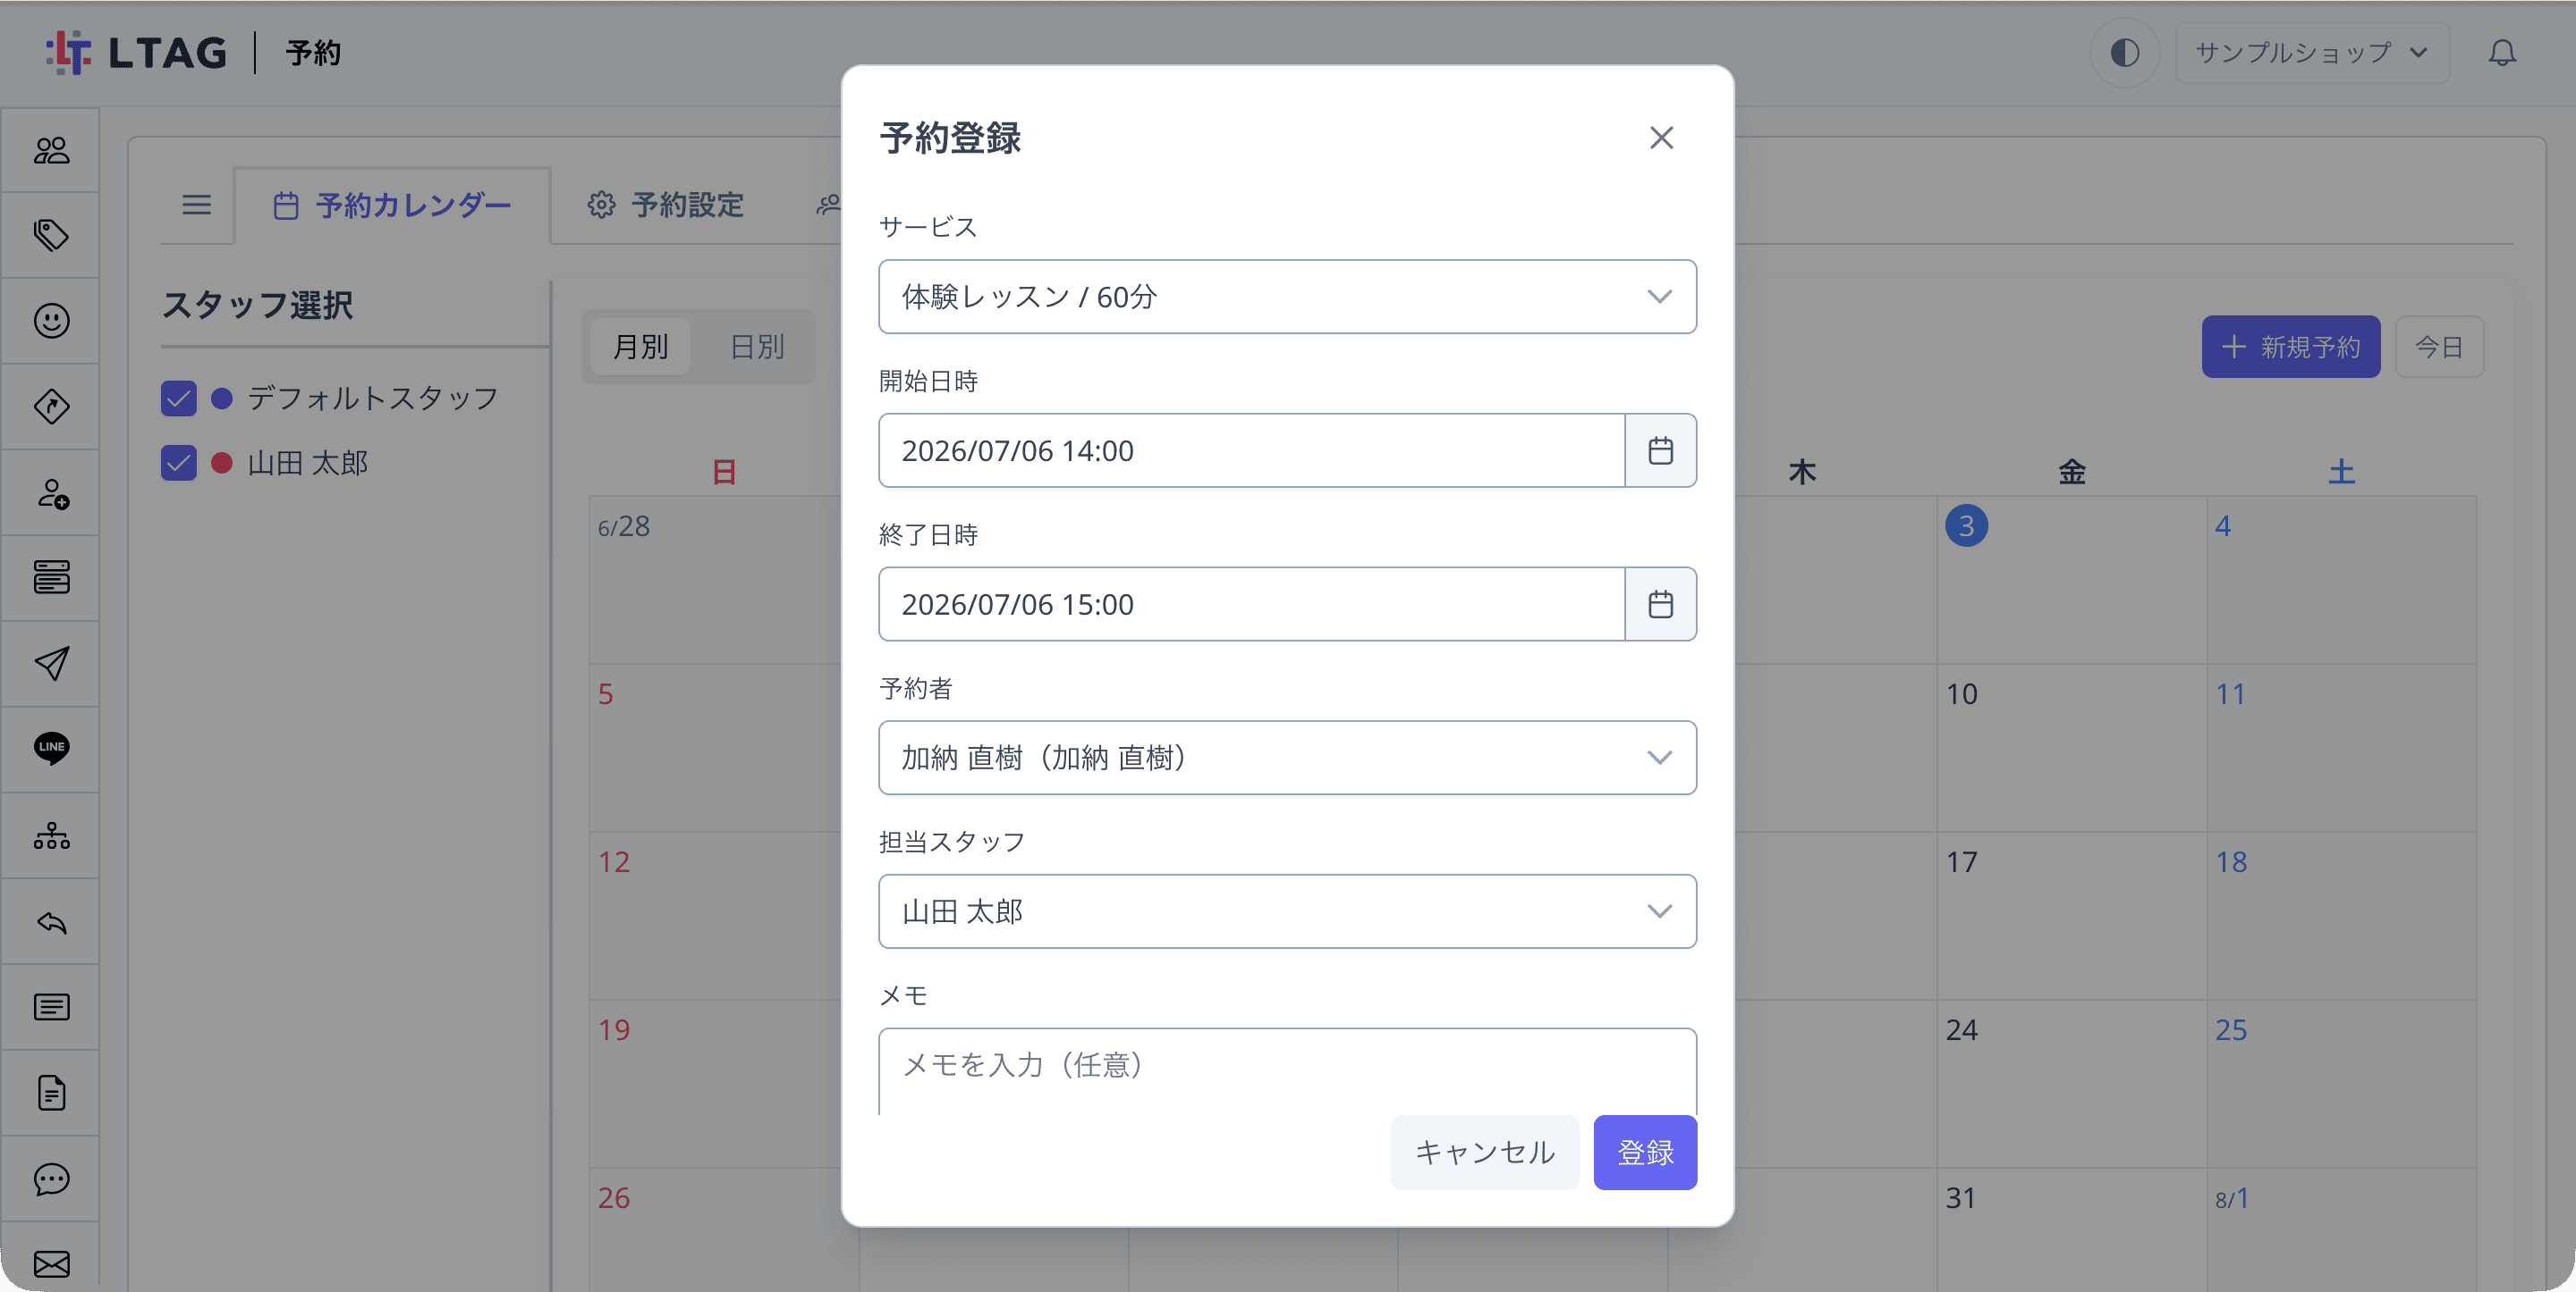Viewport: 2576px width, 1292px height.
Task: Open the diamond arrow sidebar icon
Action: point(51,407)
